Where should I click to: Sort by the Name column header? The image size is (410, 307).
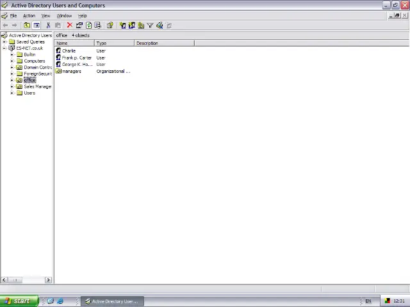tap(74, 43)
